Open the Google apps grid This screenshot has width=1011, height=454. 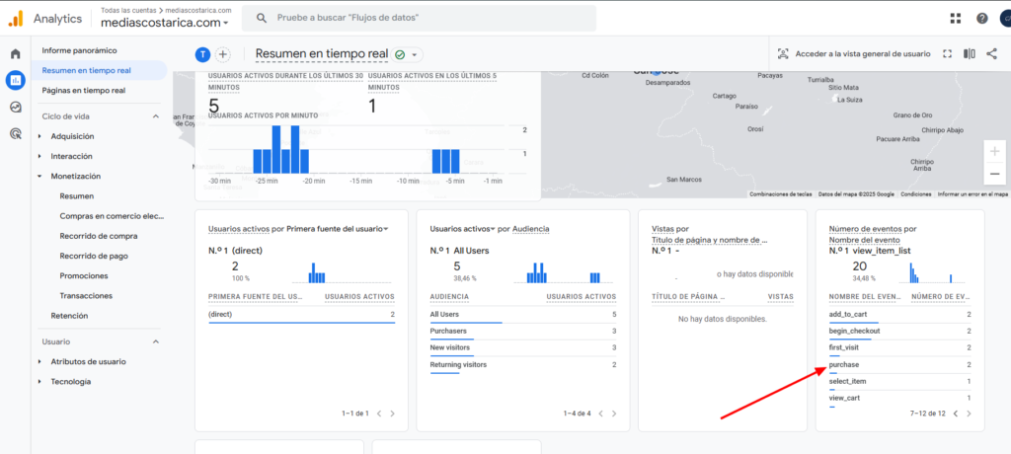(x=955, y=18)
